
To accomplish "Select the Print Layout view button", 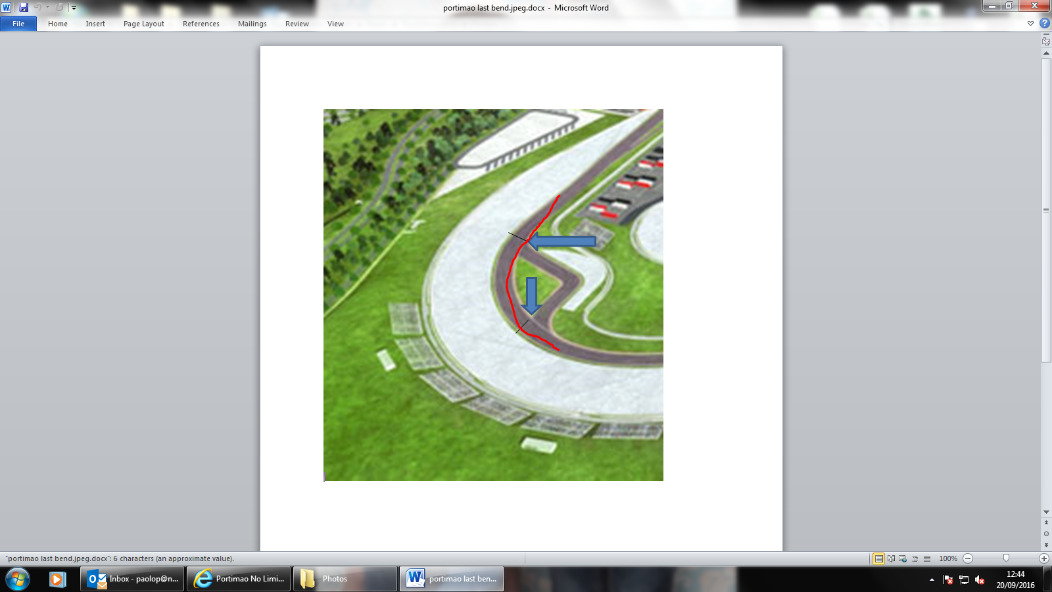I will tap(878, 558).
